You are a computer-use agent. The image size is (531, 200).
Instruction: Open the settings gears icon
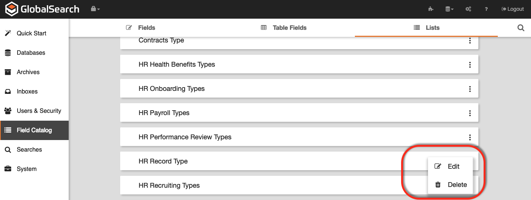tap(468, 9)
